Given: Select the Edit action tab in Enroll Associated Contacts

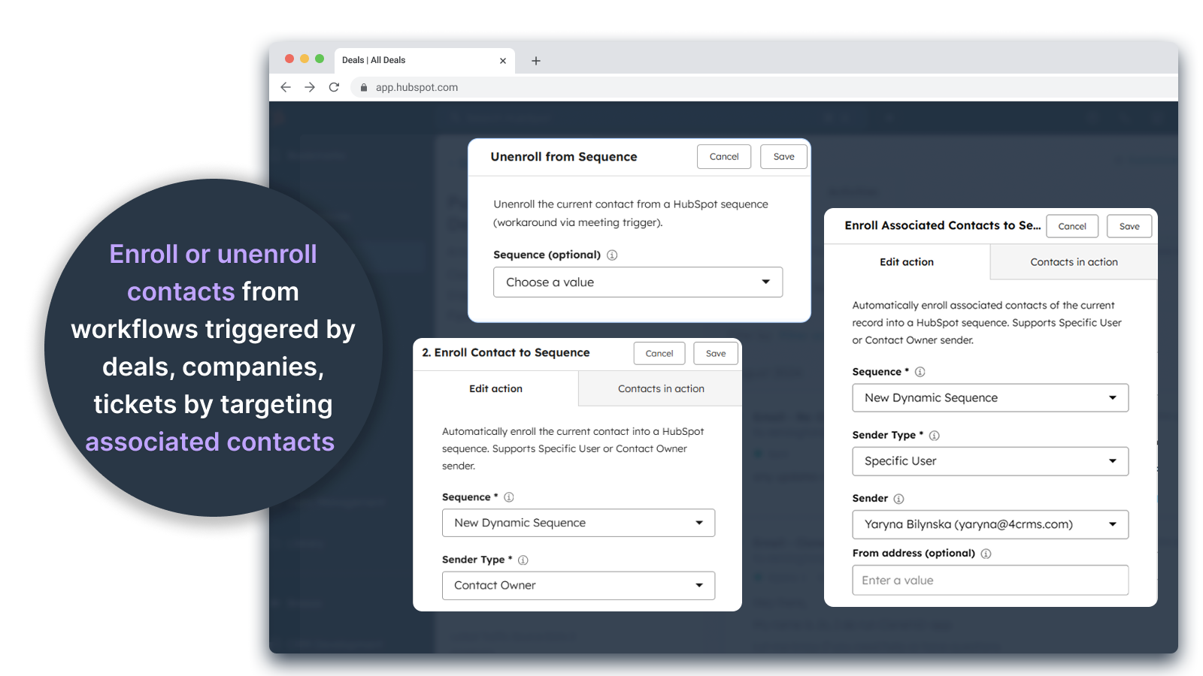Looking at the screenshot, I should pyautogui.click(x=906, y=261).
